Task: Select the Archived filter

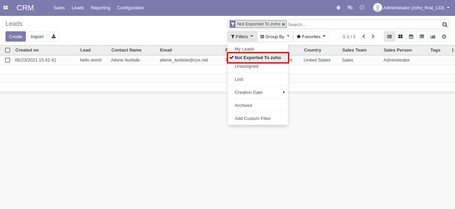Action: click(x=258, y=106)
